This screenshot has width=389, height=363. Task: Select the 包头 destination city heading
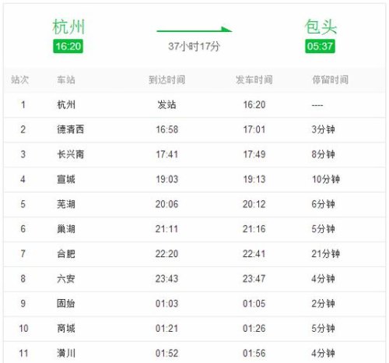[321, 26]
